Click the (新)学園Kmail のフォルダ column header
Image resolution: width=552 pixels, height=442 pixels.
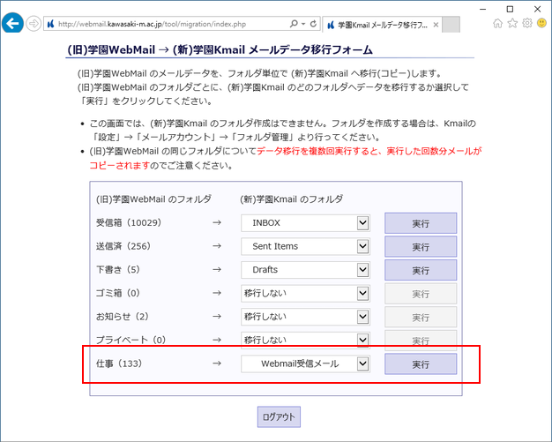pos(292,199)
